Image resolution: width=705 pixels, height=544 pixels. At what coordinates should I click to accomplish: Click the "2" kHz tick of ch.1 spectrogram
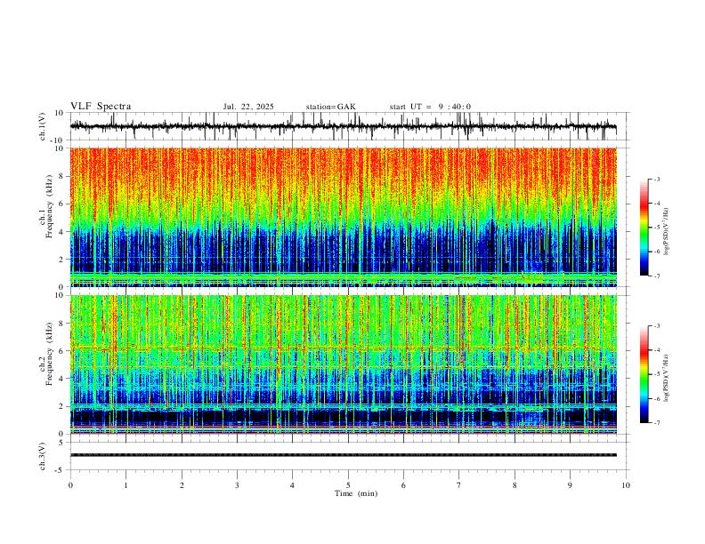pyautogui.click(x=62, y=260)
